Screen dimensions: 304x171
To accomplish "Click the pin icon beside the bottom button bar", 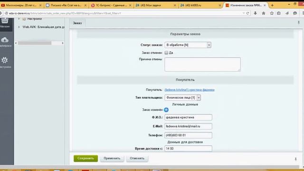I will click(x=295, y=159).
